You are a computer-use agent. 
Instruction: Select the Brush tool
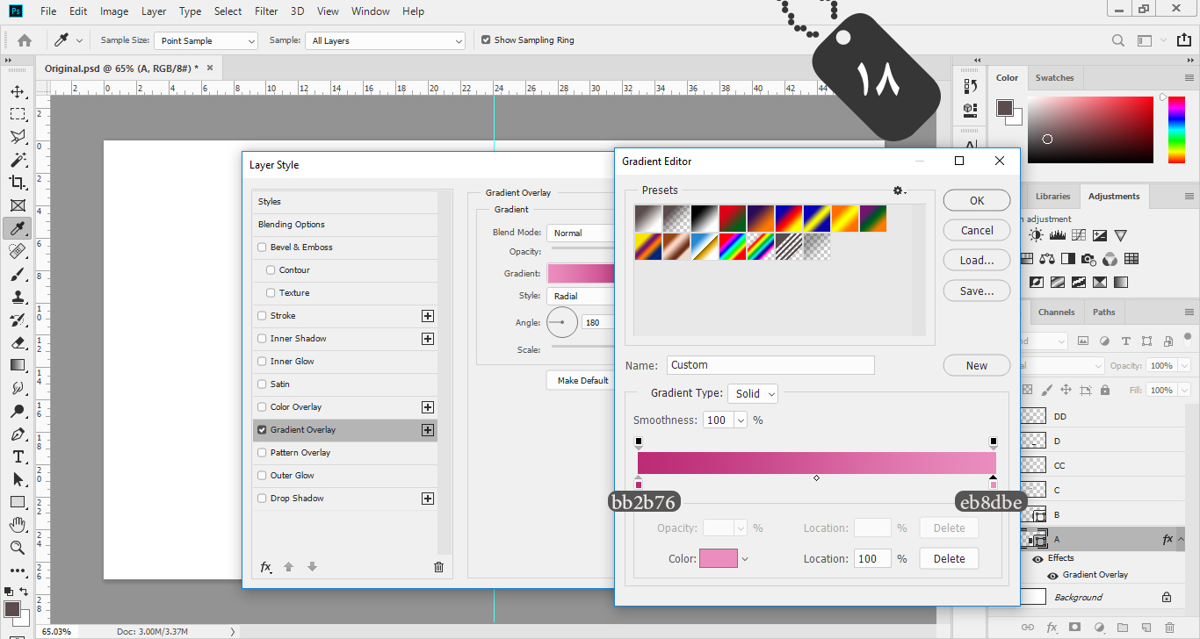[18, 274]
